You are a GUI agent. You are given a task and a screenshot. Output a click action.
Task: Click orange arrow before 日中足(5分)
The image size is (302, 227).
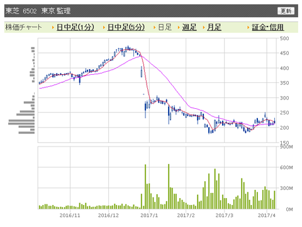click(x=104, y=28)
